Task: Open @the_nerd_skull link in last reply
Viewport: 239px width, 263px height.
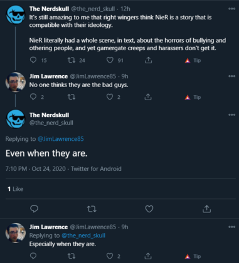Action: point(83,235)
